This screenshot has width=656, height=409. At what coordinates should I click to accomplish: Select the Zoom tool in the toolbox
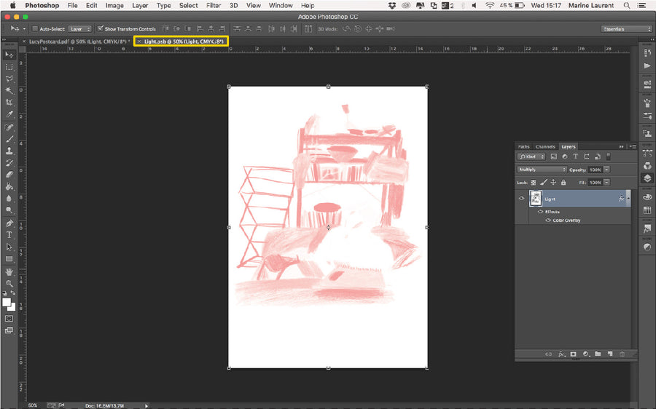(x=9, y=283)
